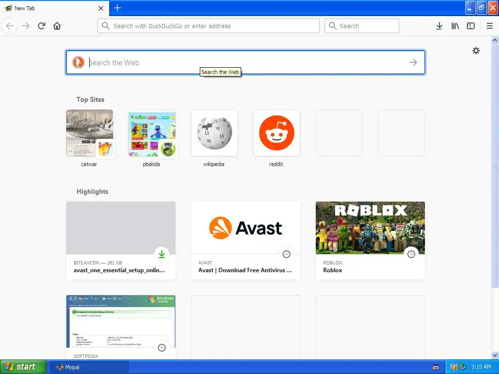Click first system tray notification icon
The image size is (499, 374).
454,367
